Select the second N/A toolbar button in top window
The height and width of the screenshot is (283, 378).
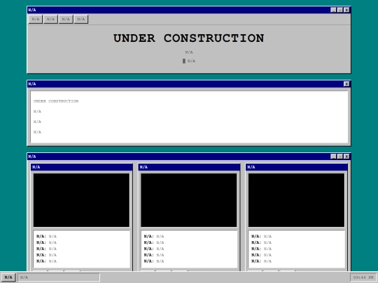point(50,19)
